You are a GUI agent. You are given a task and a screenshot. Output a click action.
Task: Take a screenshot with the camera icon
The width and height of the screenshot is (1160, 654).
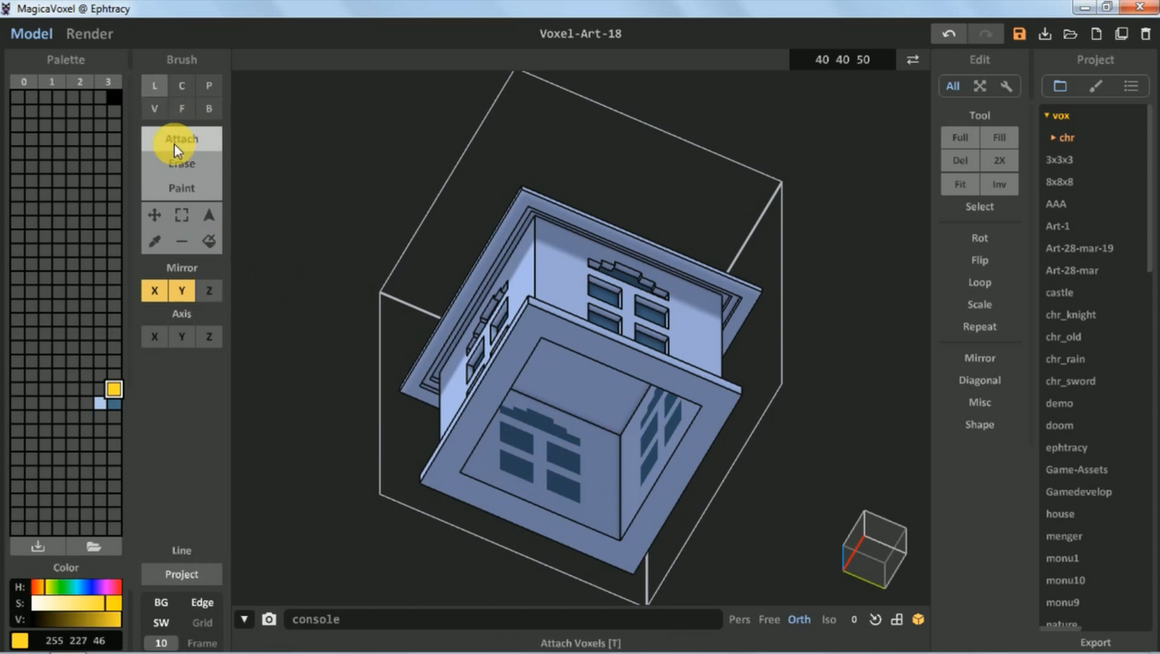pos(269,620)
